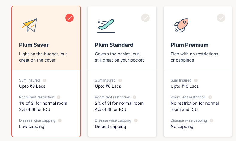Click the Plum Standard plan title

(114, 45)
